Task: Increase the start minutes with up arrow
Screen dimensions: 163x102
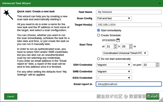Action: pos(131,45)
